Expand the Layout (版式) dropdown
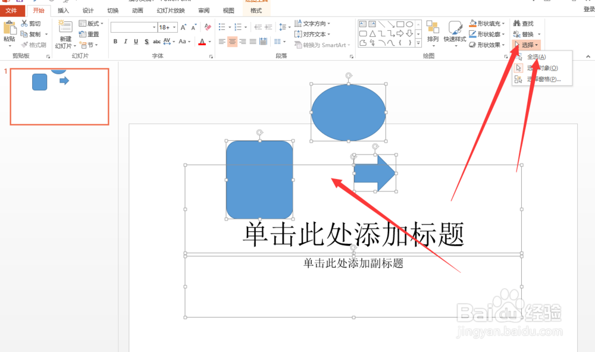This screenshot has width=595, height=352. 91,24
